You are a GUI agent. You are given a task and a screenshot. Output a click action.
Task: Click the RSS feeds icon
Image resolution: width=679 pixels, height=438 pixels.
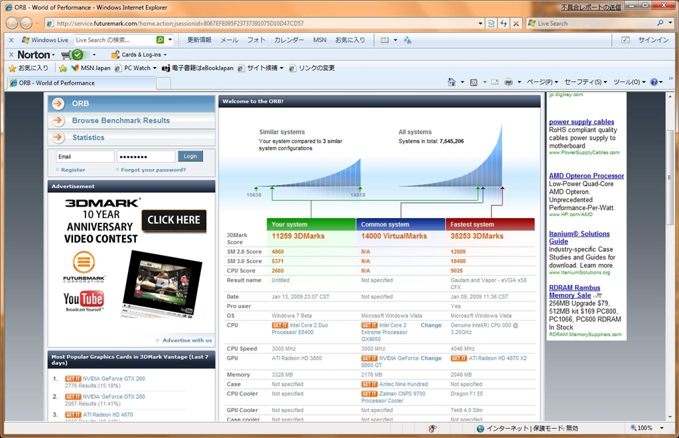coord(473,82)
